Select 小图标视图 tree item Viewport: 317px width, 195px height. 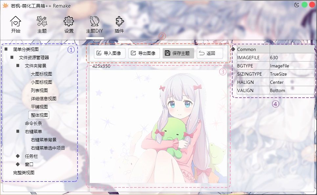click(41, 82)
